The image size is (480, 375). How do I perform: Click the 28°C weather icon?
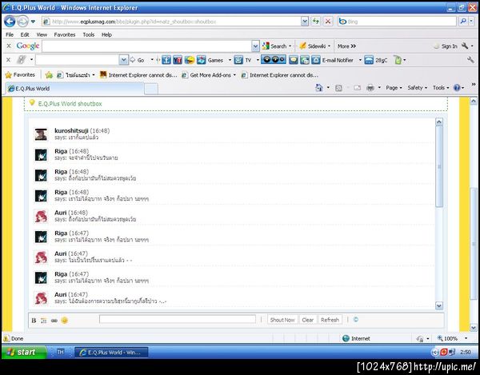369,60
